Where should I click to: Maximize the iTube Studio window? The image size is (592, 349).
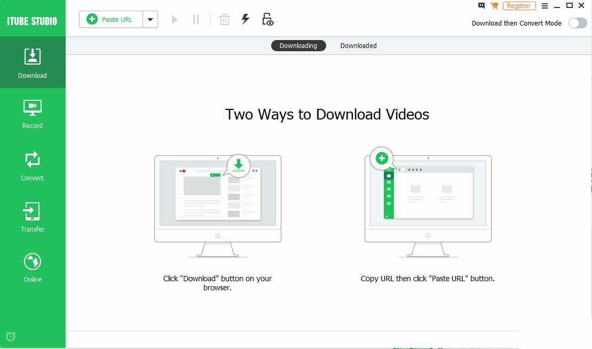tap(570, 5)
